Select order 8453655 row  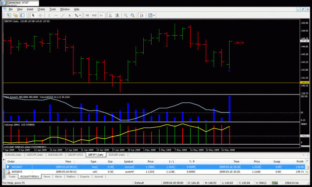[155, 172]
